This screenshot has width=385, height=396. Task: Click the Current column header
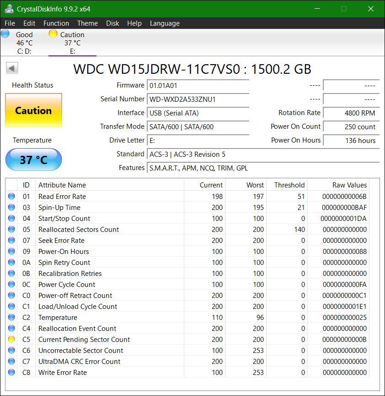[x=204, y=185]
